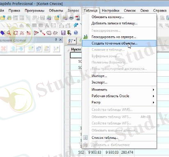Click the faded letter A text tool icon

point(47,25)
